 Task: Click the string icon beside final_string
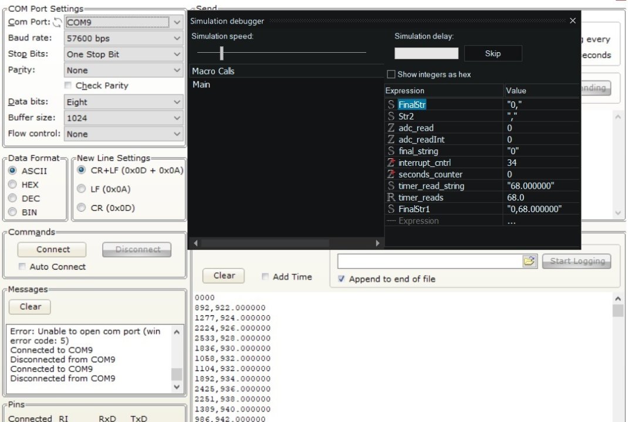391,151
